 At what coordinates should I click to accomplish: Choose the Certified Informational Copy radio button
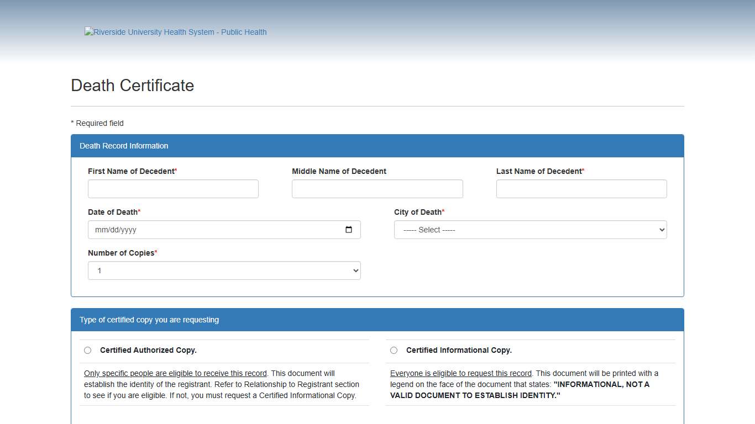click(394, 350)
